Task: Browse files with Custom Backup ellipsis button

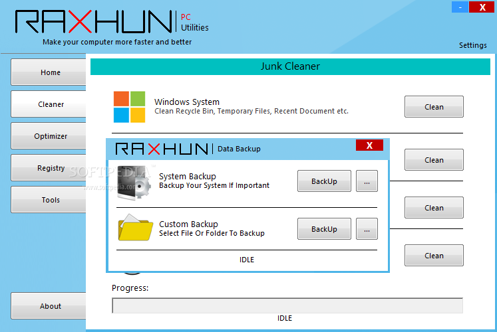Action: [367, 229]
